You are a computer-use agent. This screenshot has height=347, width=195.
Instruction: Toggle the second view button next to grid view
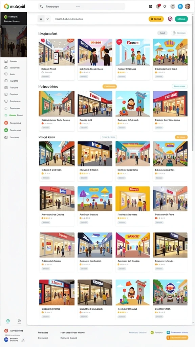click(47, 19)
